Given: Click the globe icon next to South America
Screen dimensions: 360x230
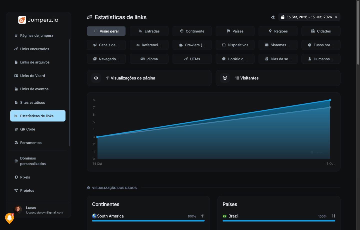Looking at the screenshot, I should click(x=94, y=216).
